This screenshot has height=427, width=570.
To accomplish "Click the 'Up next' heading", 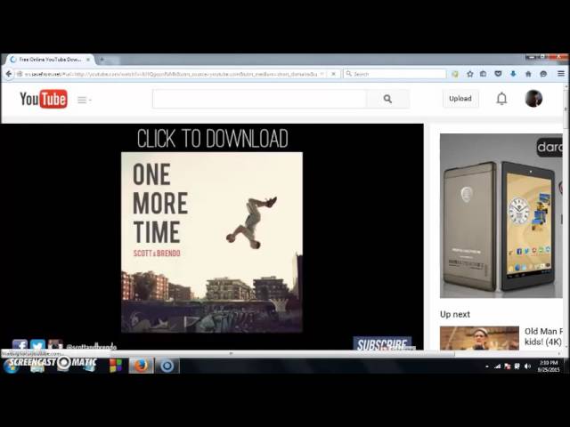I will point(455,314).
